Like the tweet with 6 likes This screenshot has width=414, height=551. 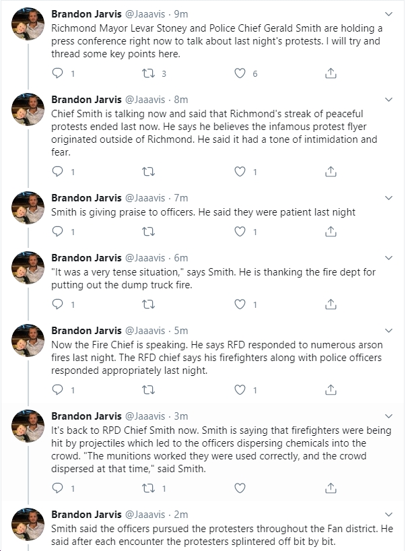240,73
